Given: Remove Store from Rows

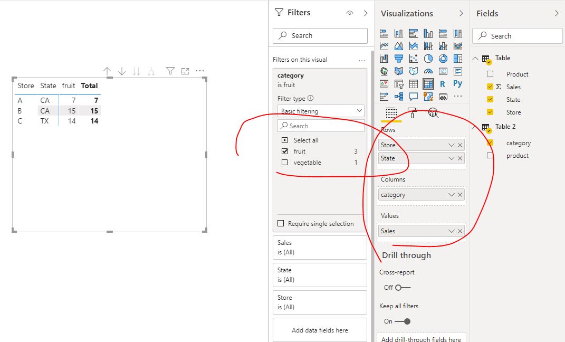Looking at the screenshot, I should (x=460, y=145).
